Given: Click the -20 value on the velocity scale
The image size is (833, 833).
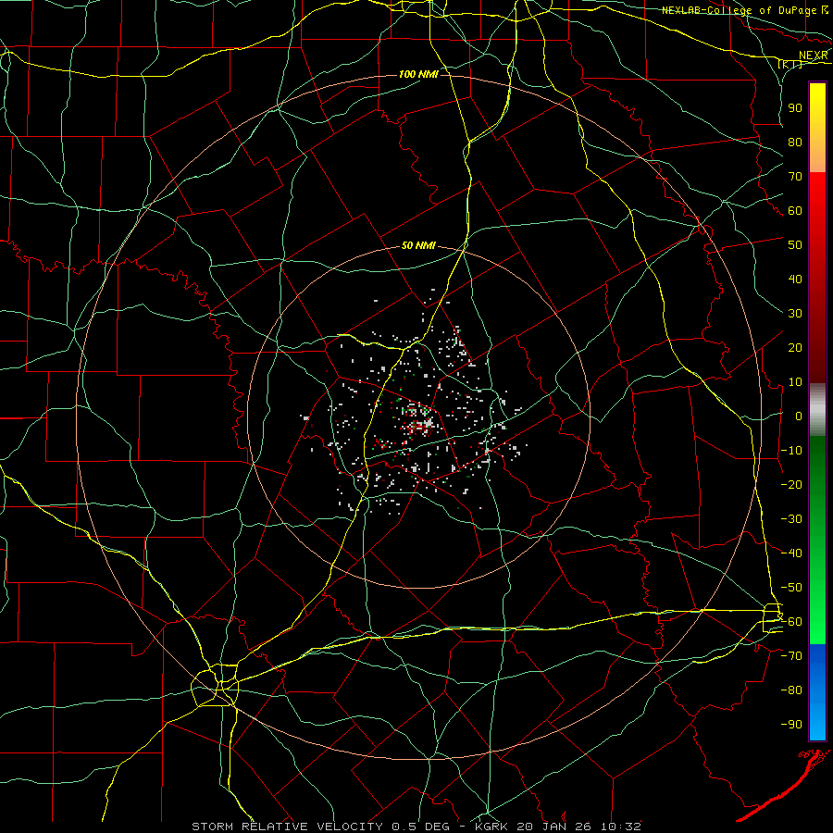Looking at the screenshot, I should tap(791, 484).
